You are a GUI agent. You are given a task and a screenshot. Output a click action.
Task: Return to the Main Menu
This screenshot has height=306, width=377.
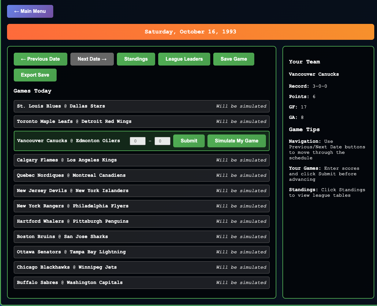(30, 11)
